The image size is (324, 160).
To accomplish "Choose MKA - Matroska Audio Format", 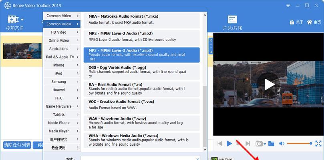I will 141,21.
